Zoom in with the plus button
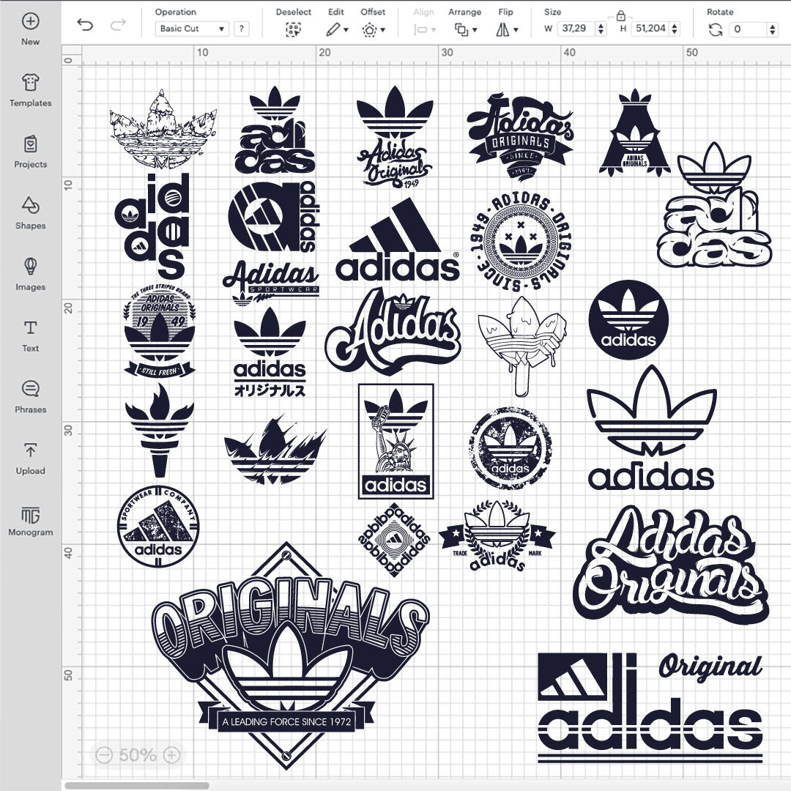This screenshot has width=791, height=791. (x=171, y=754)
